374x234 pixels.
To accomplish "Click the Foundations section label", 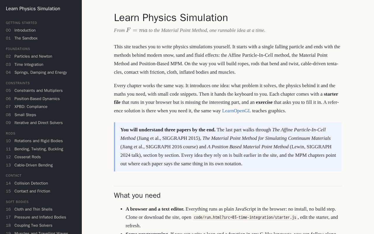I will point(18,49).
